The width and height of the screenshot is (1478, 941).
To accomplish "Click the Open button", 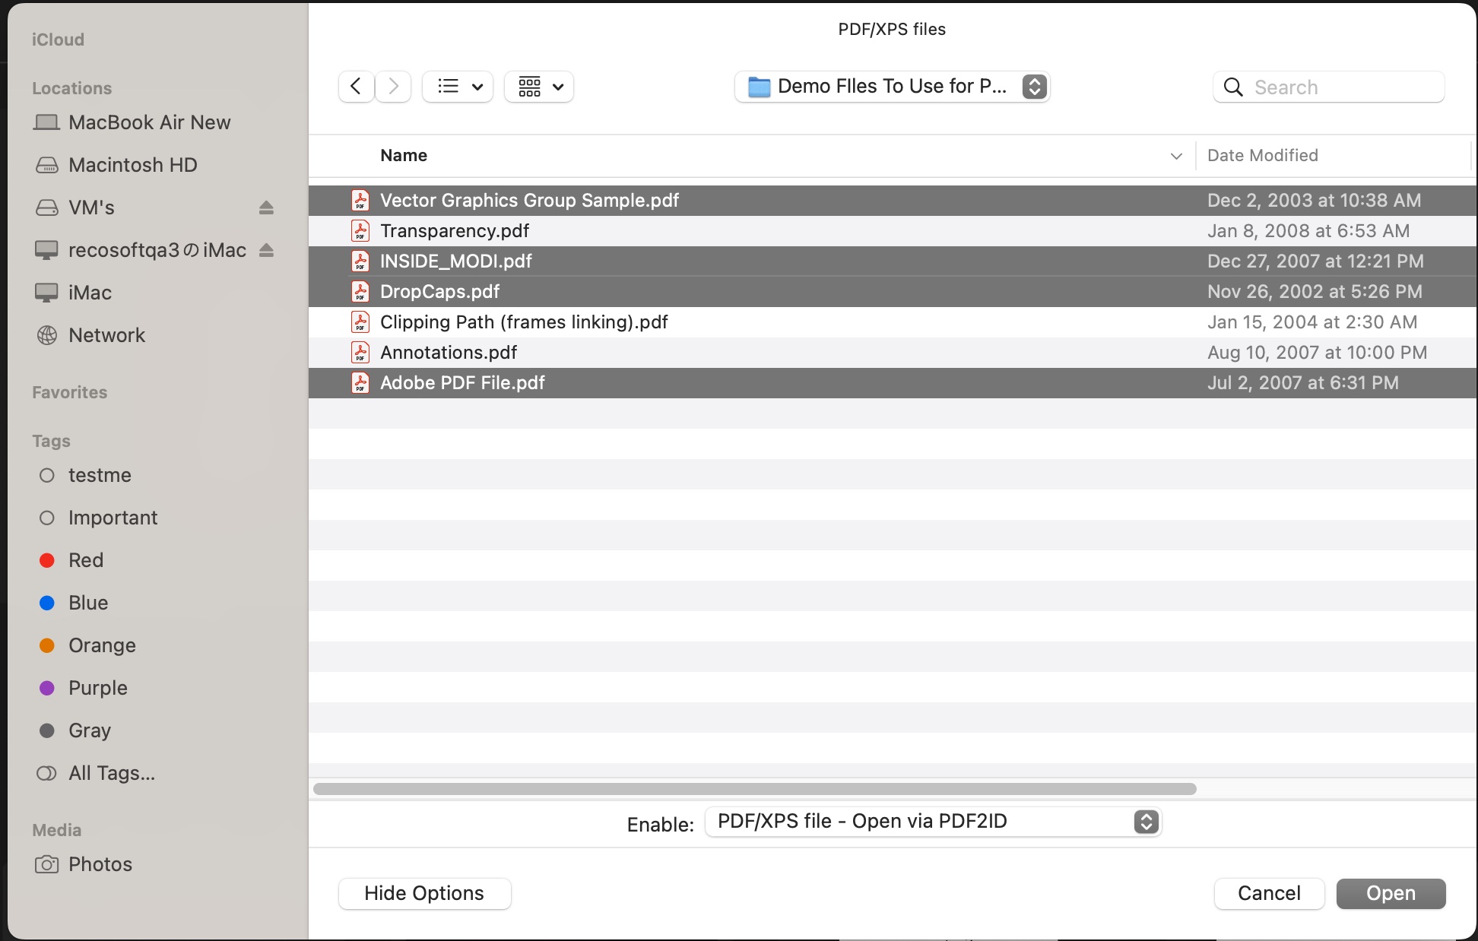I will pos(1390,893).
